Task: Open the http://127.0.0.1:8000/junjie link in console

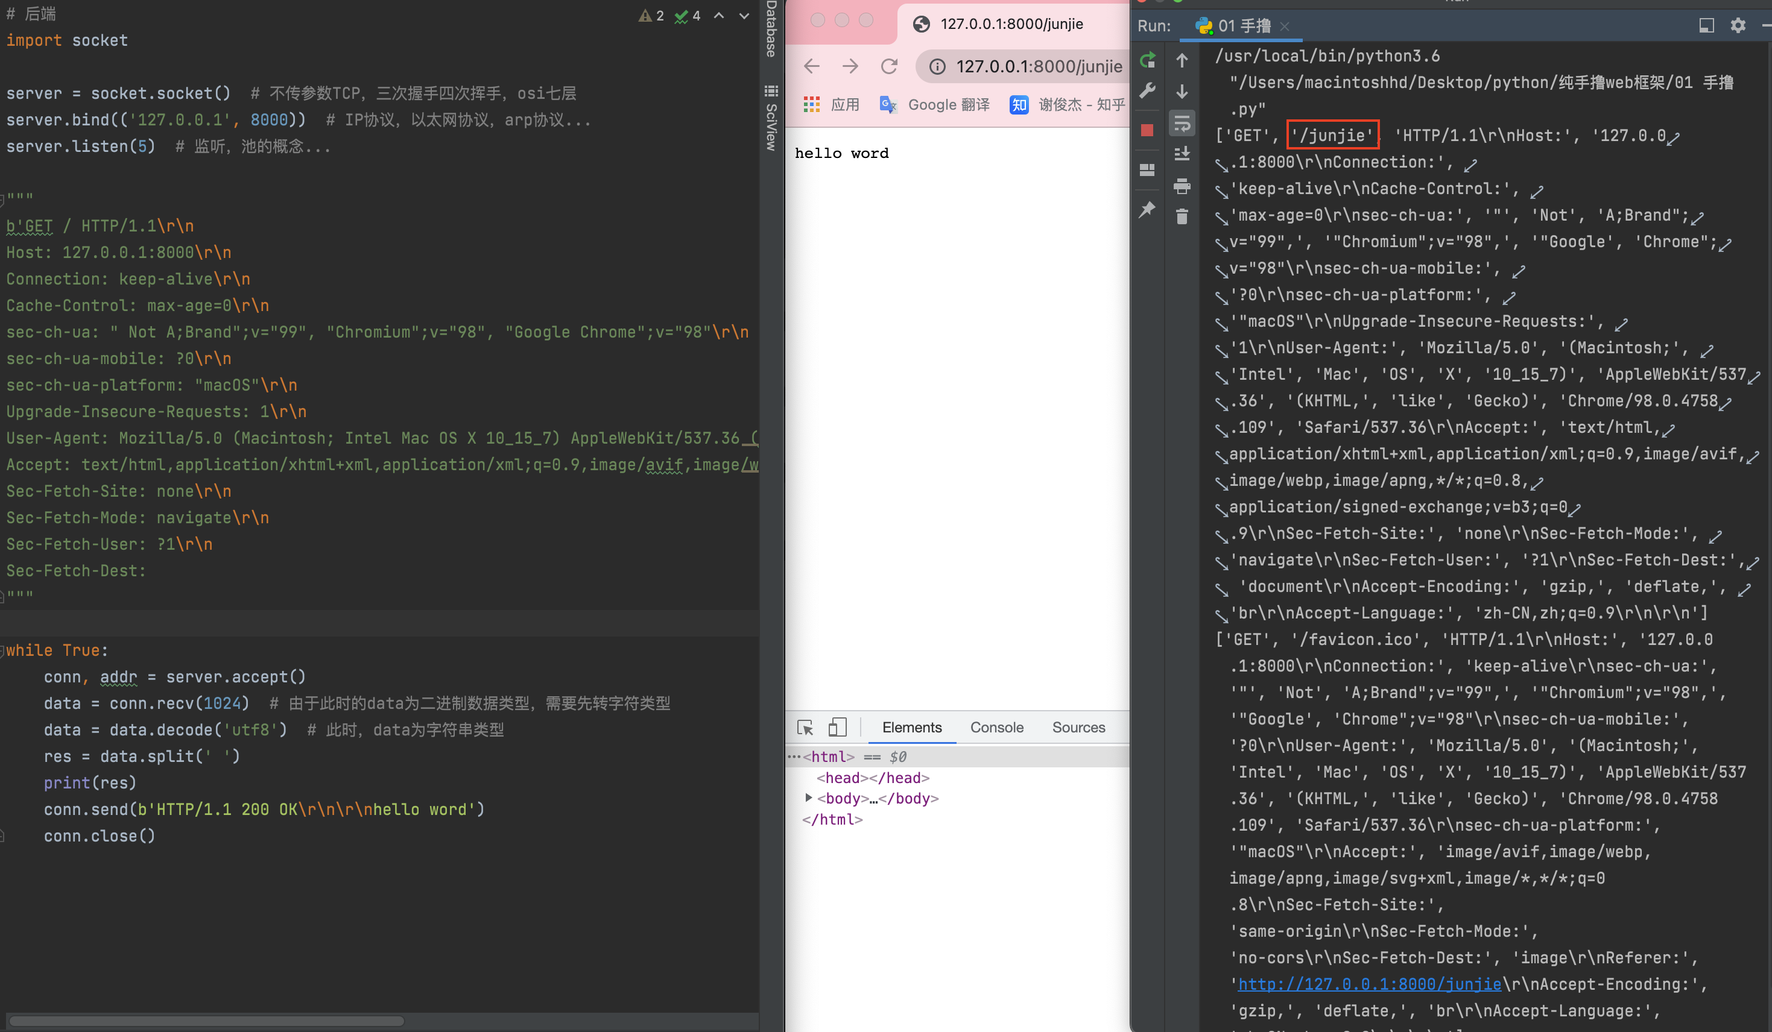Action: (x=1369, y=984)
